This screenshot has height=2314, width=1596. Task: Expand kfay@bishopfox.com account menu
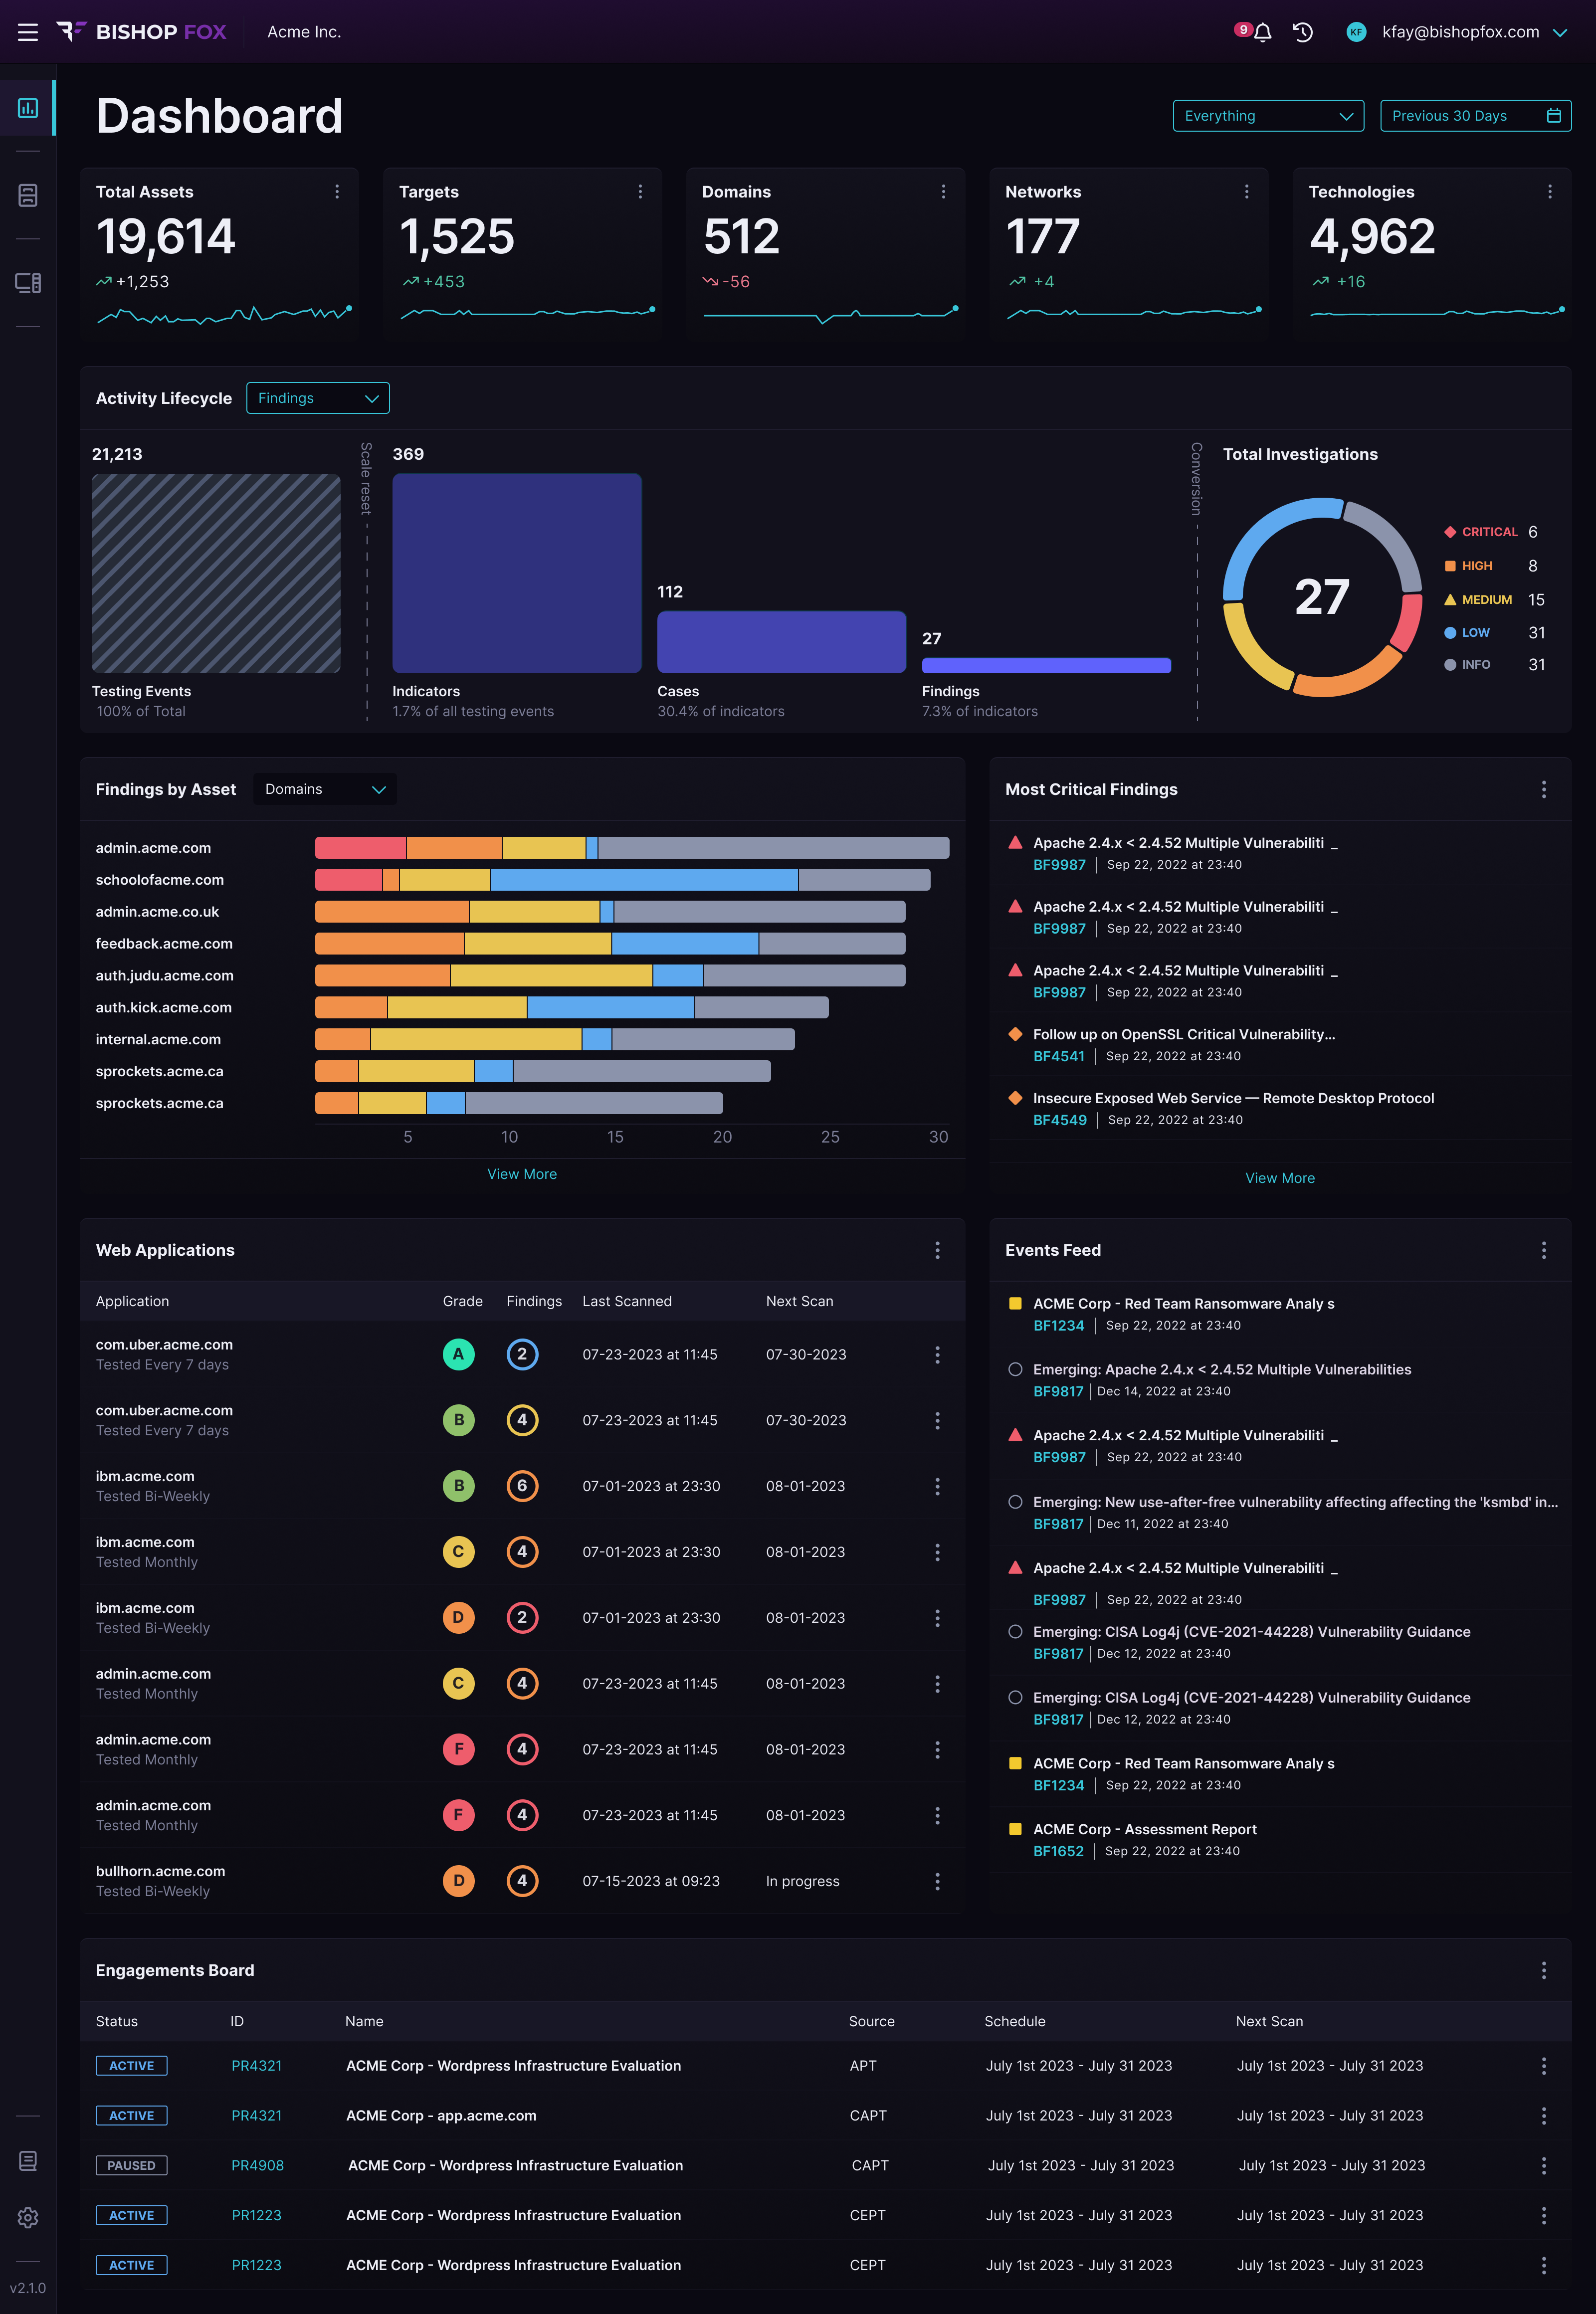point(1457,32)
